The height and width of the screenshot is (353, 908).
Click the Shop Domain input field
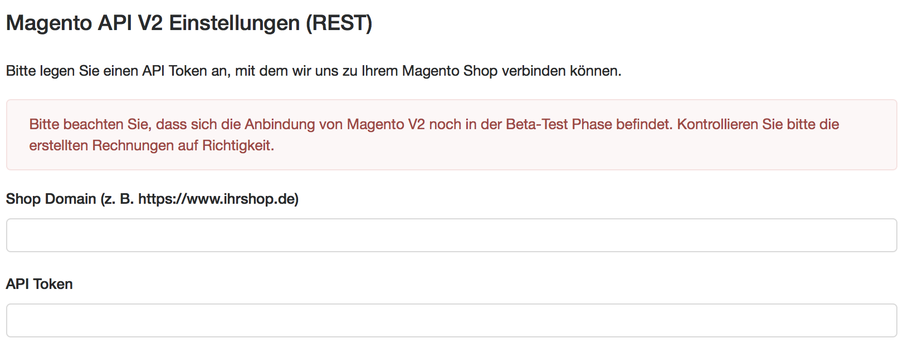[x=451, y=235]
